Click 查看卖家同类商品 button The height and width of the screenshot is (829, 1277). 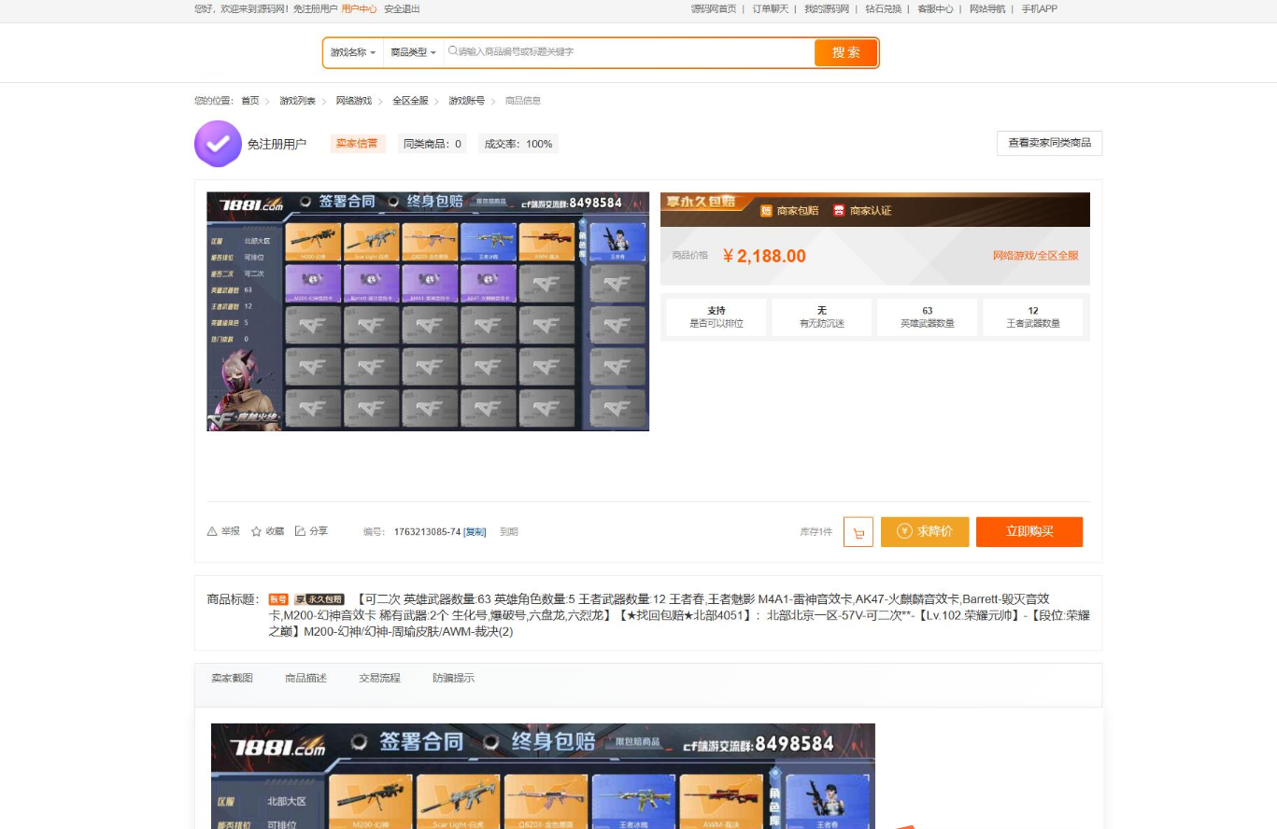[x=1049, y=143]
